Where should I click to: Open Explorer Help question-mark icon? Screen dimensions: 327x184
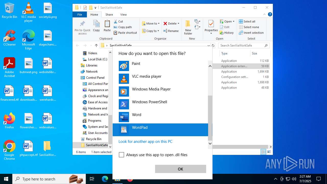tap(270, 15)
